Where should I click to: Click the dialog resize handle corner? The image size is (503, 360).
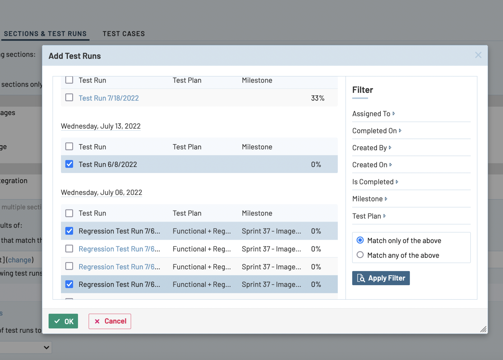tap(483, 329)
